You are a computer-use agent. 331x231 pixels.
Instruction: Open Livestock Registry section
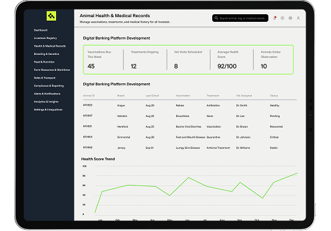click(x=46, y=38)
